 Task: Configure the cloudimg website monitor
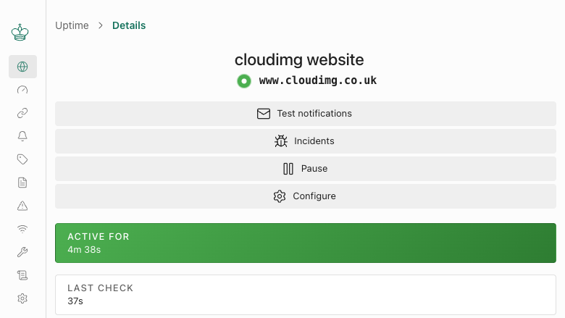pos(306,196)
